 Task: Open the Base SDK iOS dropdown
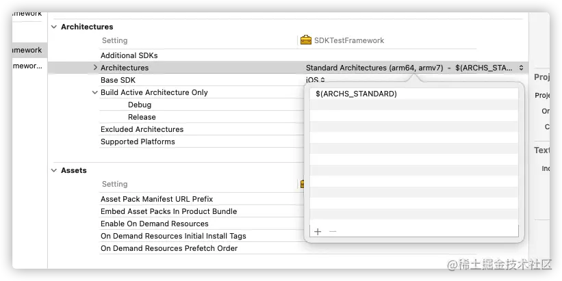[316, 80]
